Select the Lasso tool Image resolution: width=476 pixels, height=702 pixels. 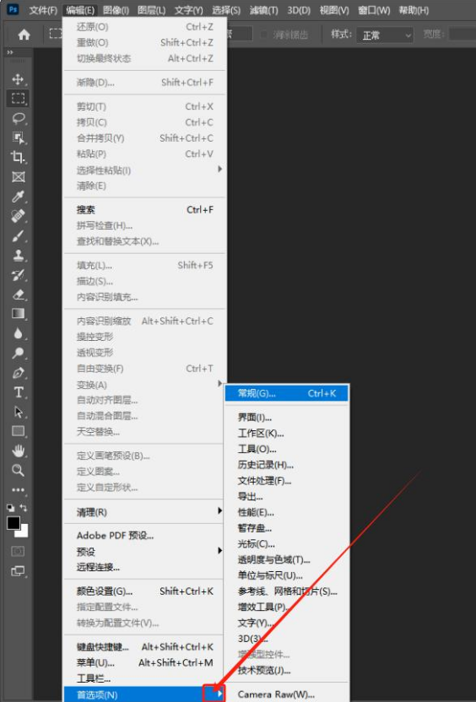coord(18,118)
